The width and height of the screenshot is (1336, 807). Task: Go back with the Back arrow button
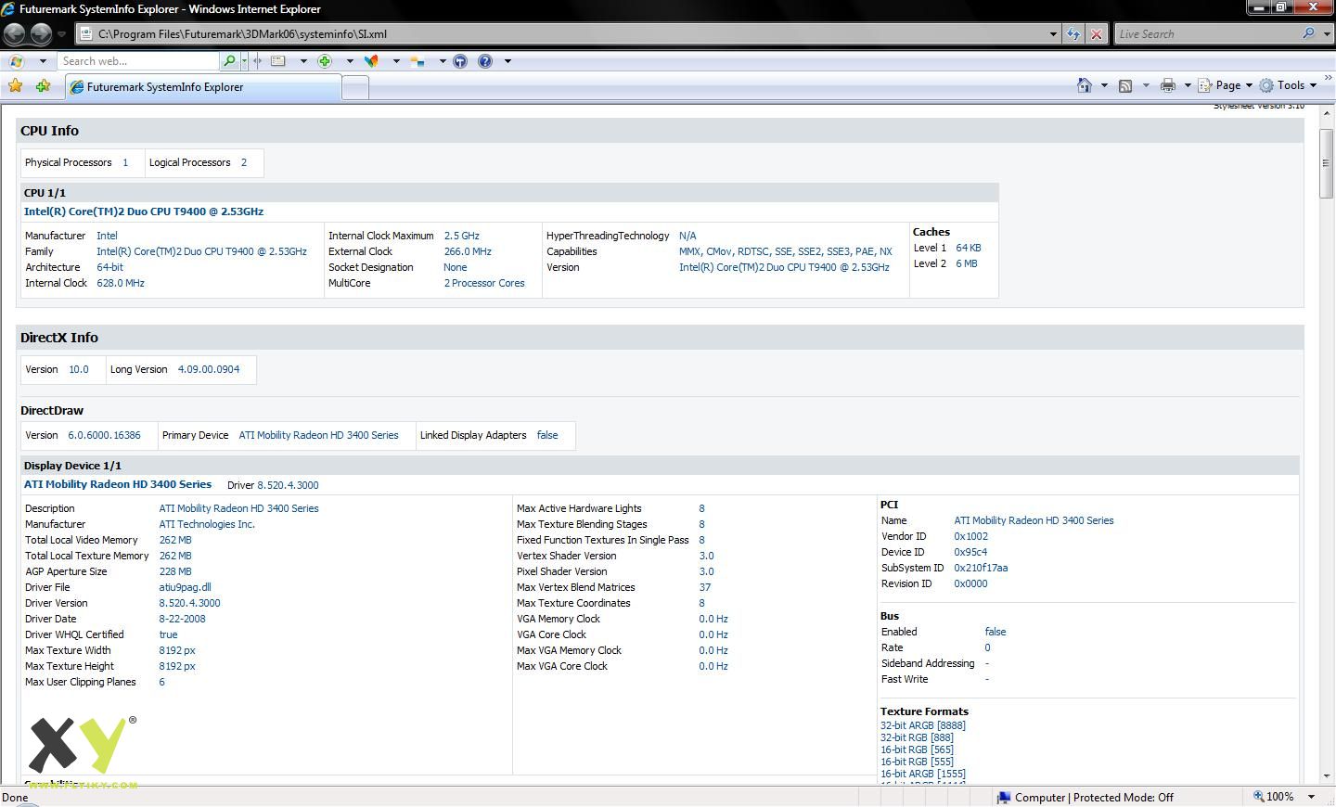tap(15, 34)
